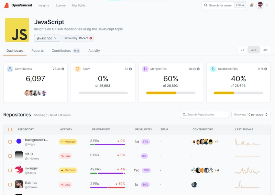This screenshot has width=275, height=195.
Task: Check the viz-js repository checkbox
Action: (10, 156)
